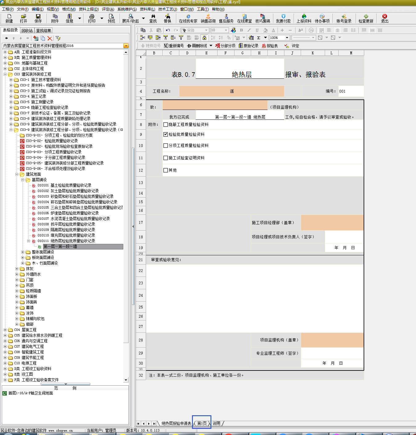Click the 上报资料 upload data icon
This screenshot has height=435, width=416.
coord(304,18)
